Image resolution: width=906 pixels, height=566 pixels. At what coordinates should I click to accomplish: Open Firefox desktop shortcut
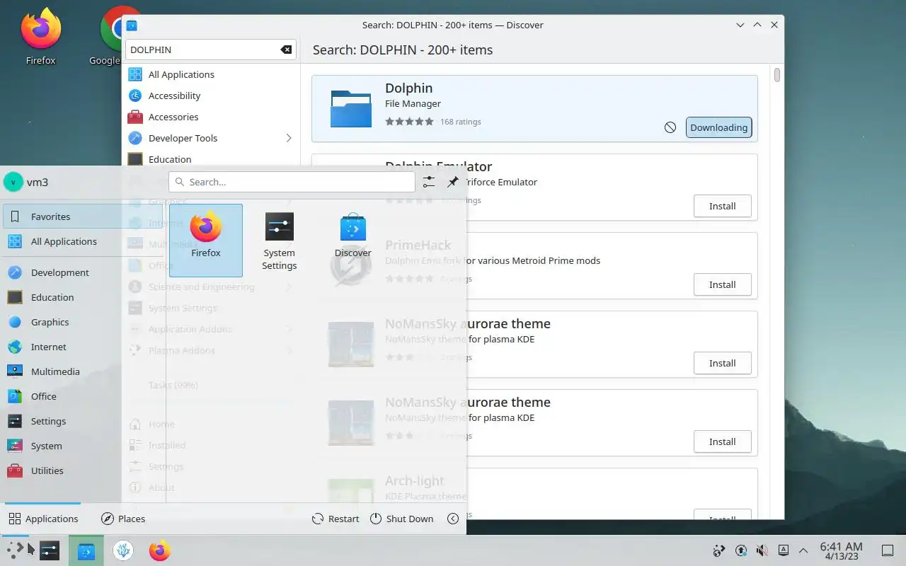click(40, 37)
